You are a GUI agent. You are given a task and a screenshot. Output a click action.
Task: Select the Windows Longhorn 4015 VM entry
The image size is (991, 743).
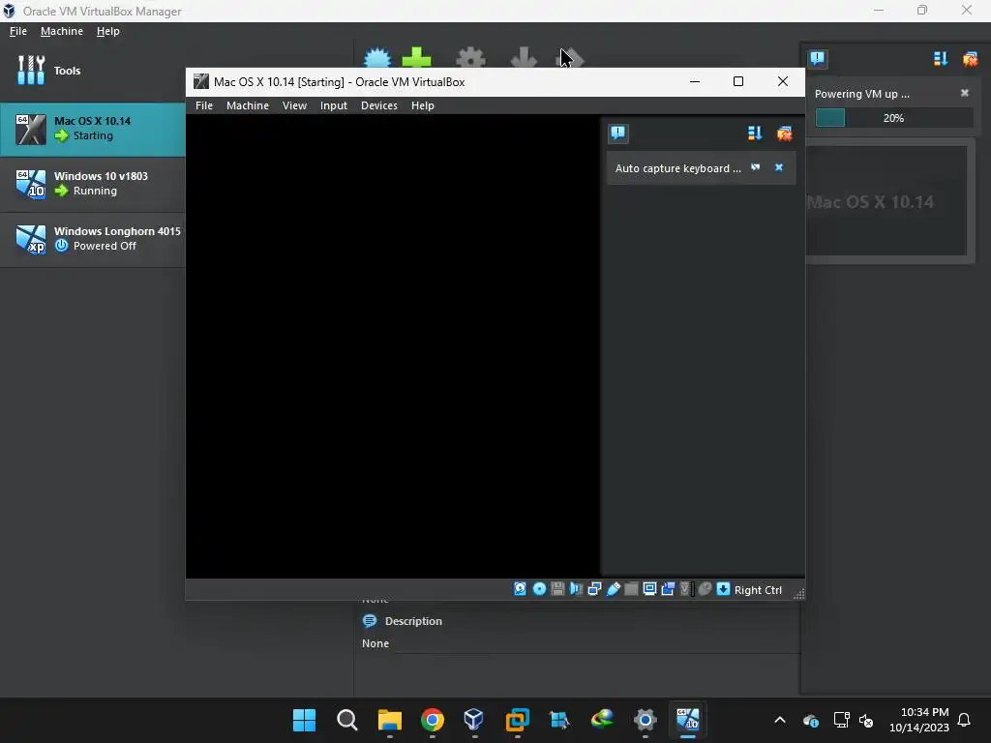(x=93, y=239)
